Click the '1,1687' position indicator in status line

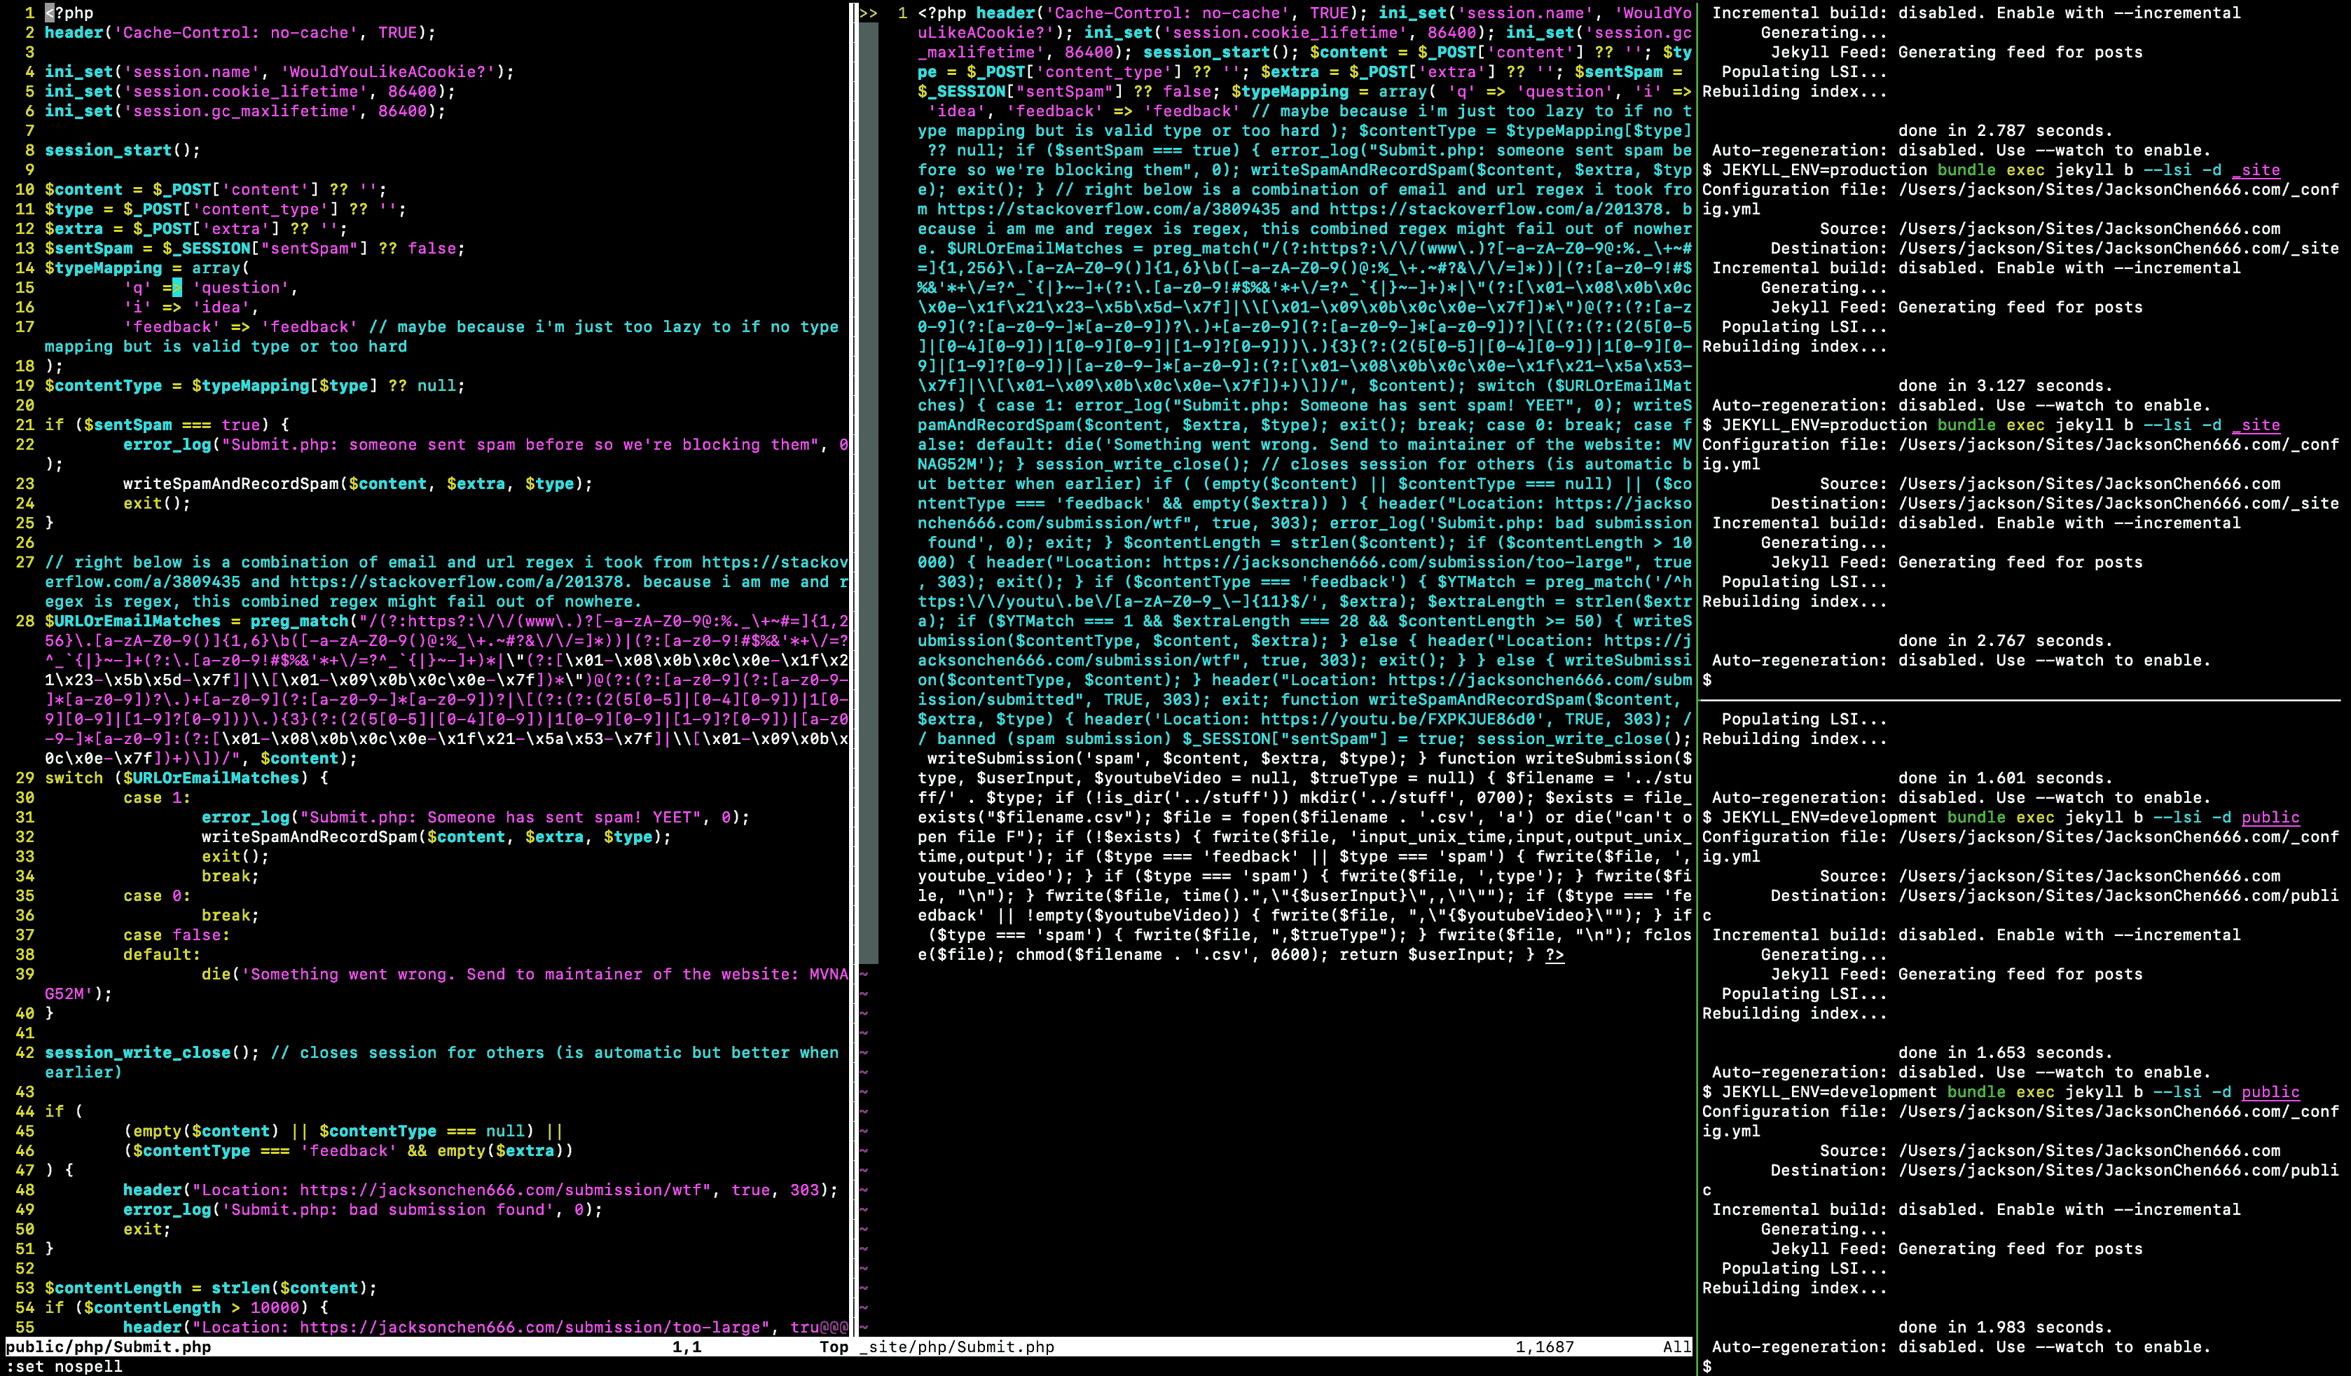click(x=1544, y=1347)
